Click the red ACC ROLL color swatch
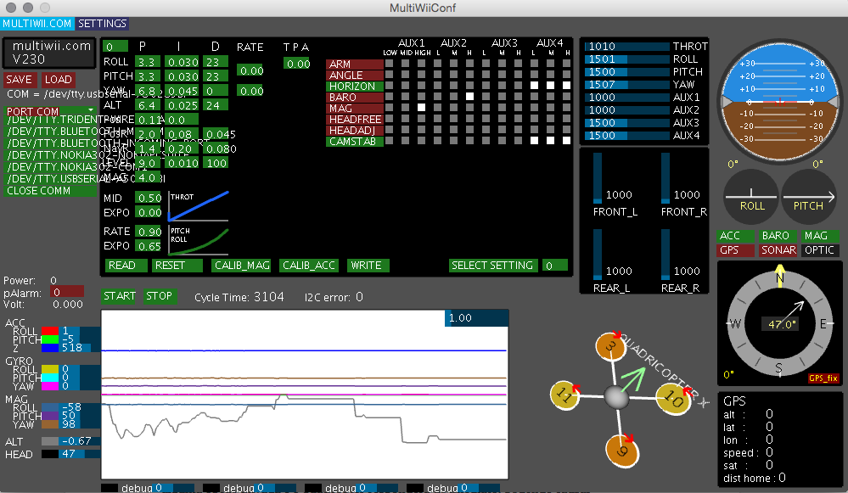This screenshot has height=493, width=848. [x=51, y=331]
